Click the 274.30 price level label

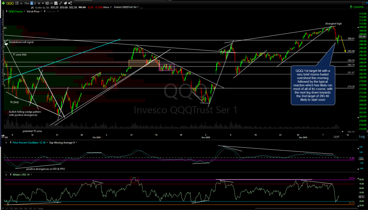(351, 87)
